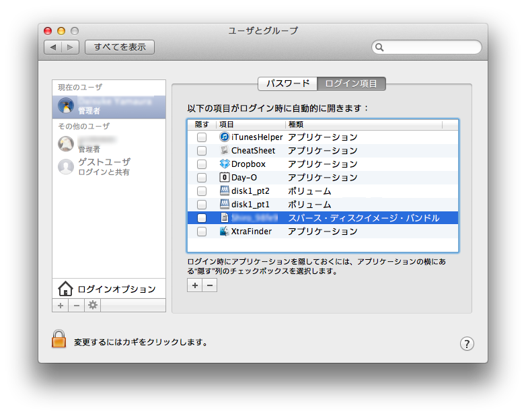Close the window with red button

[48, 31]
